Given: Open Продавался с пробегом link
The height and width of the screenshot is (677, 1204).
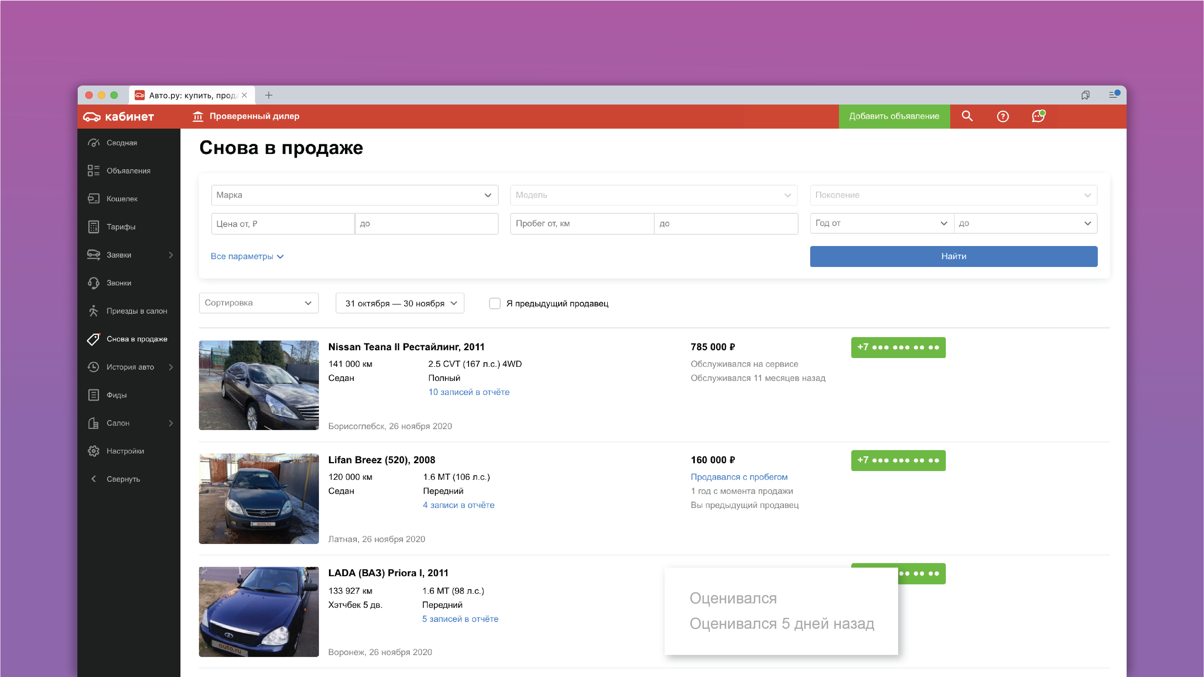Looking at the screenshot, I should (739, 477).
